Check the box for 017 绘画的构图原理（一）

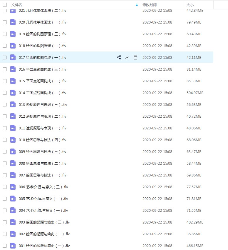(5, 57)
